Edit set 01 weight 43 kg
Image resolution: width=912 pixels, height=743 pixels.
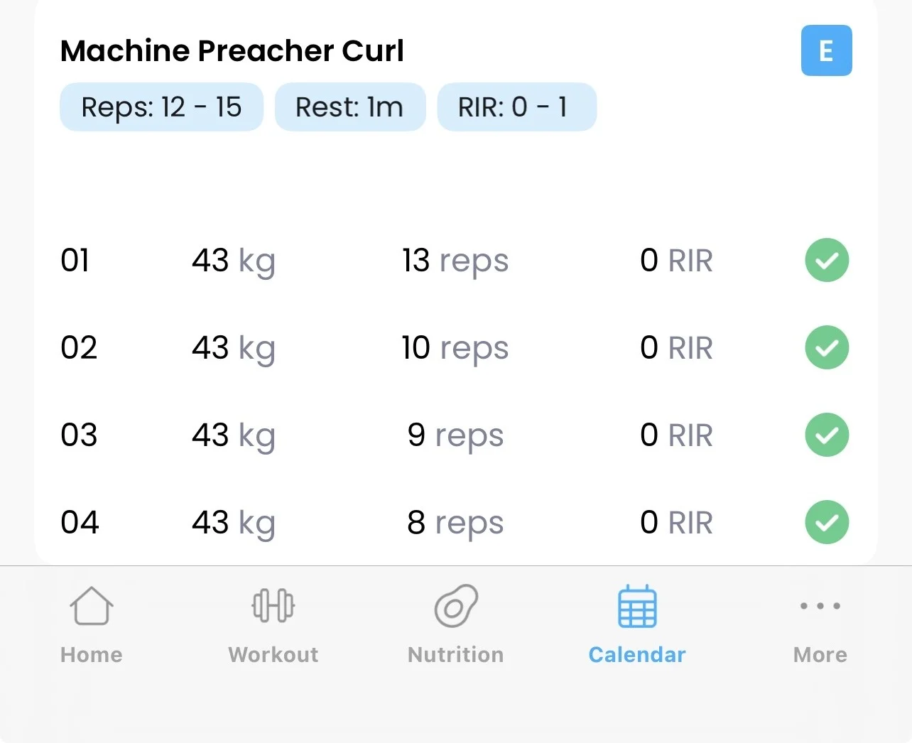point(233,261)
